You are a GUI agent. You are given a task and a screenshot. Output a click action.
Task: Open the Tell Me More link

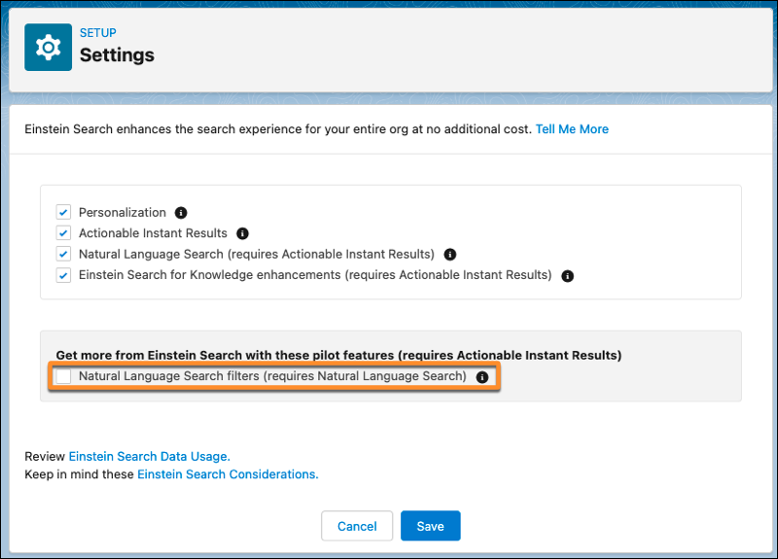(x=572, y=129)
